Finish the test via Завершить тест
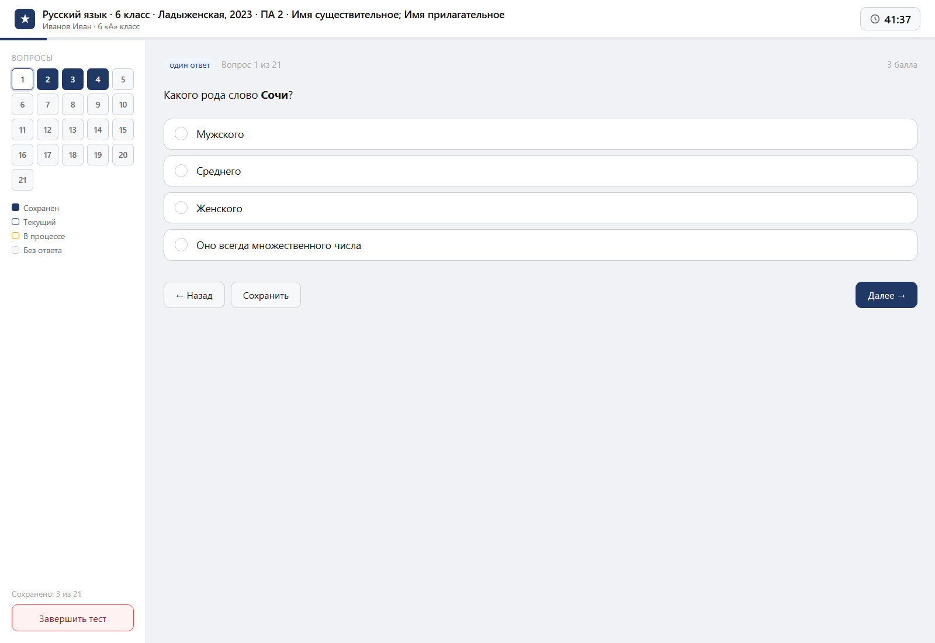Image resolution: width=935 pixels, height=643 pixels. coord(72,618)
